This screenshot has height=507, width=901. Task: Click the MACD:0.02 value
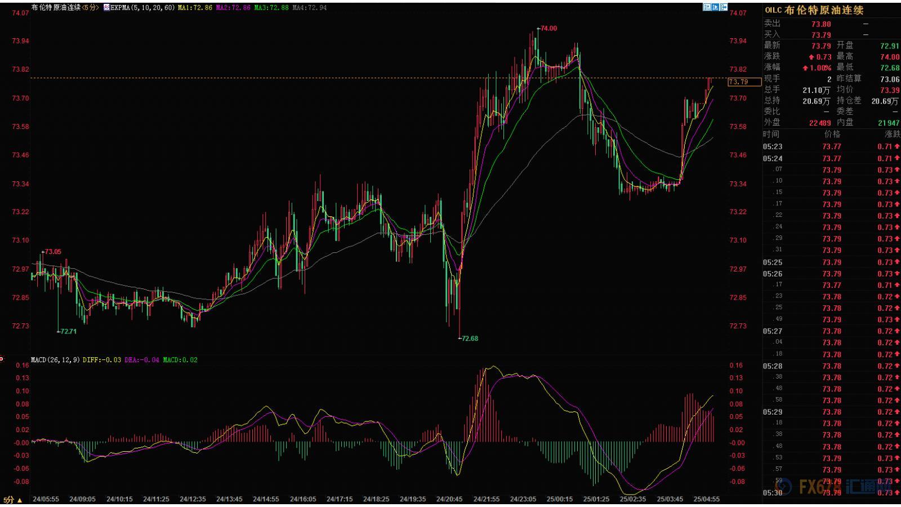pos(180,359)
